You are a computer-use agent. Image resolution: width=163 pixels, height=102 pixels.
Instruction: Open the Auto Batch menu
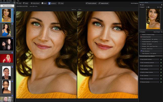coord(10,1)
